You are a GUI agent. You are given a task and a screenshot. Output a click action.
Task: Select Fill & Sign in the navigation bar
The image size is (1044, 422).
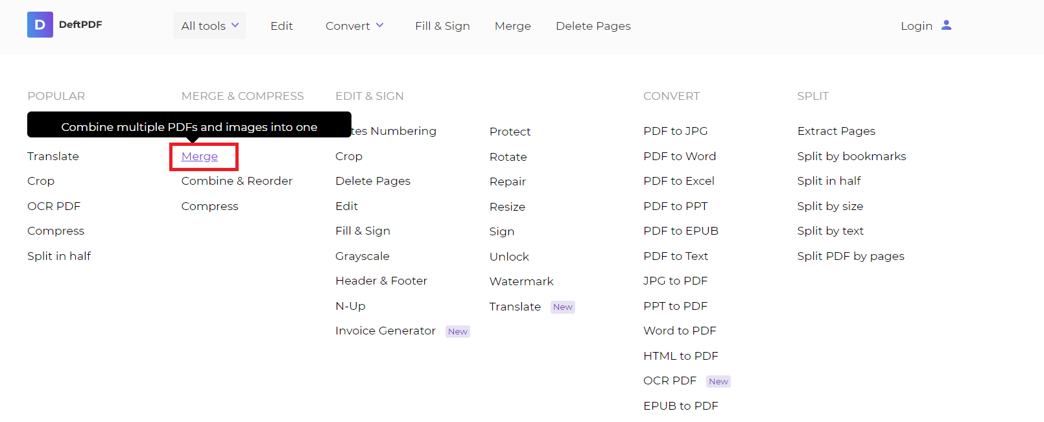tap(442, 25)
